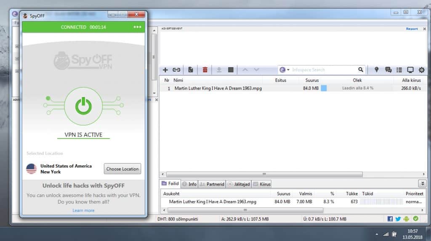
Task: Open SpyOFF three-dot menu
Action: (x=137, y=27)
